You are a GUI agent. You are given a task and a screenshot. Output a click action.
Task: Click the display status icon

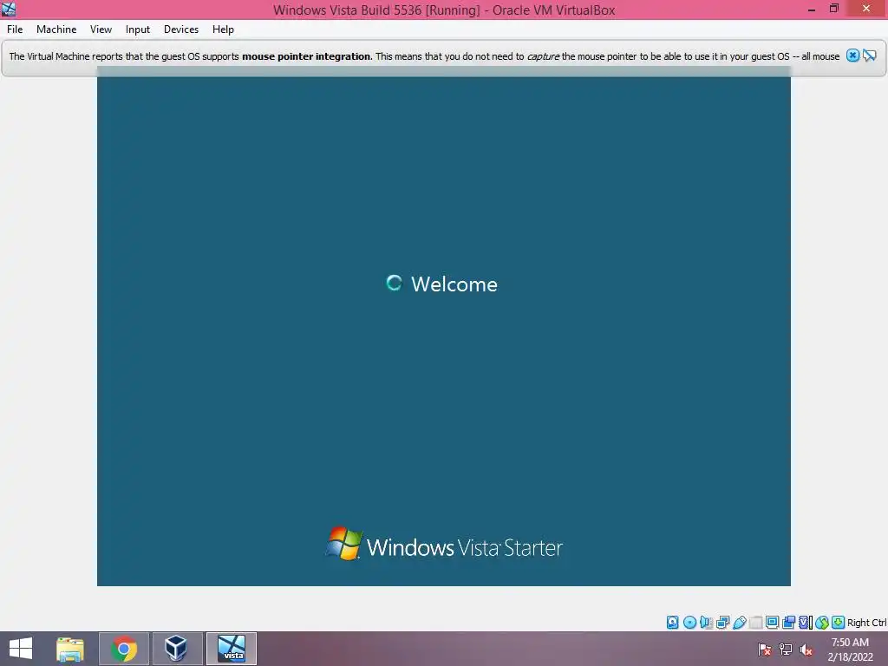tap(772, 623)
